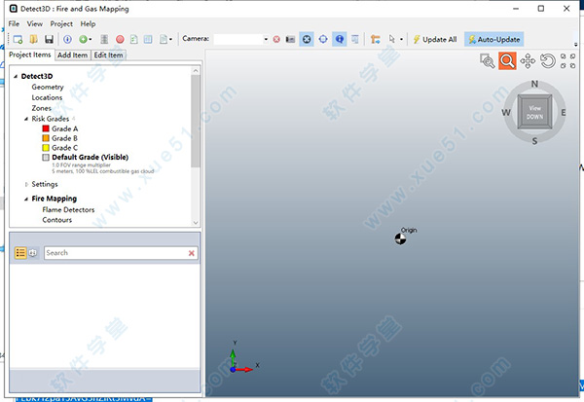Expand the Settings tree node

click(26, 184)
